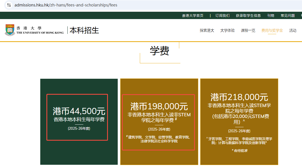Screen dimensions: 302x167
Task: Click the site information icon in address bar
Action: (x=9, y=5)
